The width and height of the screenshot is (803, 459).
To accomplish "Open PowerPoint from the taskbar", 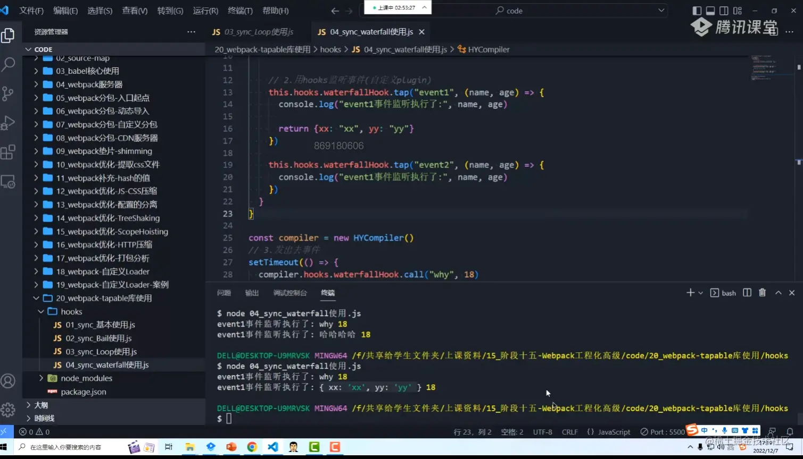I will pyautogui.click(x=231, y=447).
